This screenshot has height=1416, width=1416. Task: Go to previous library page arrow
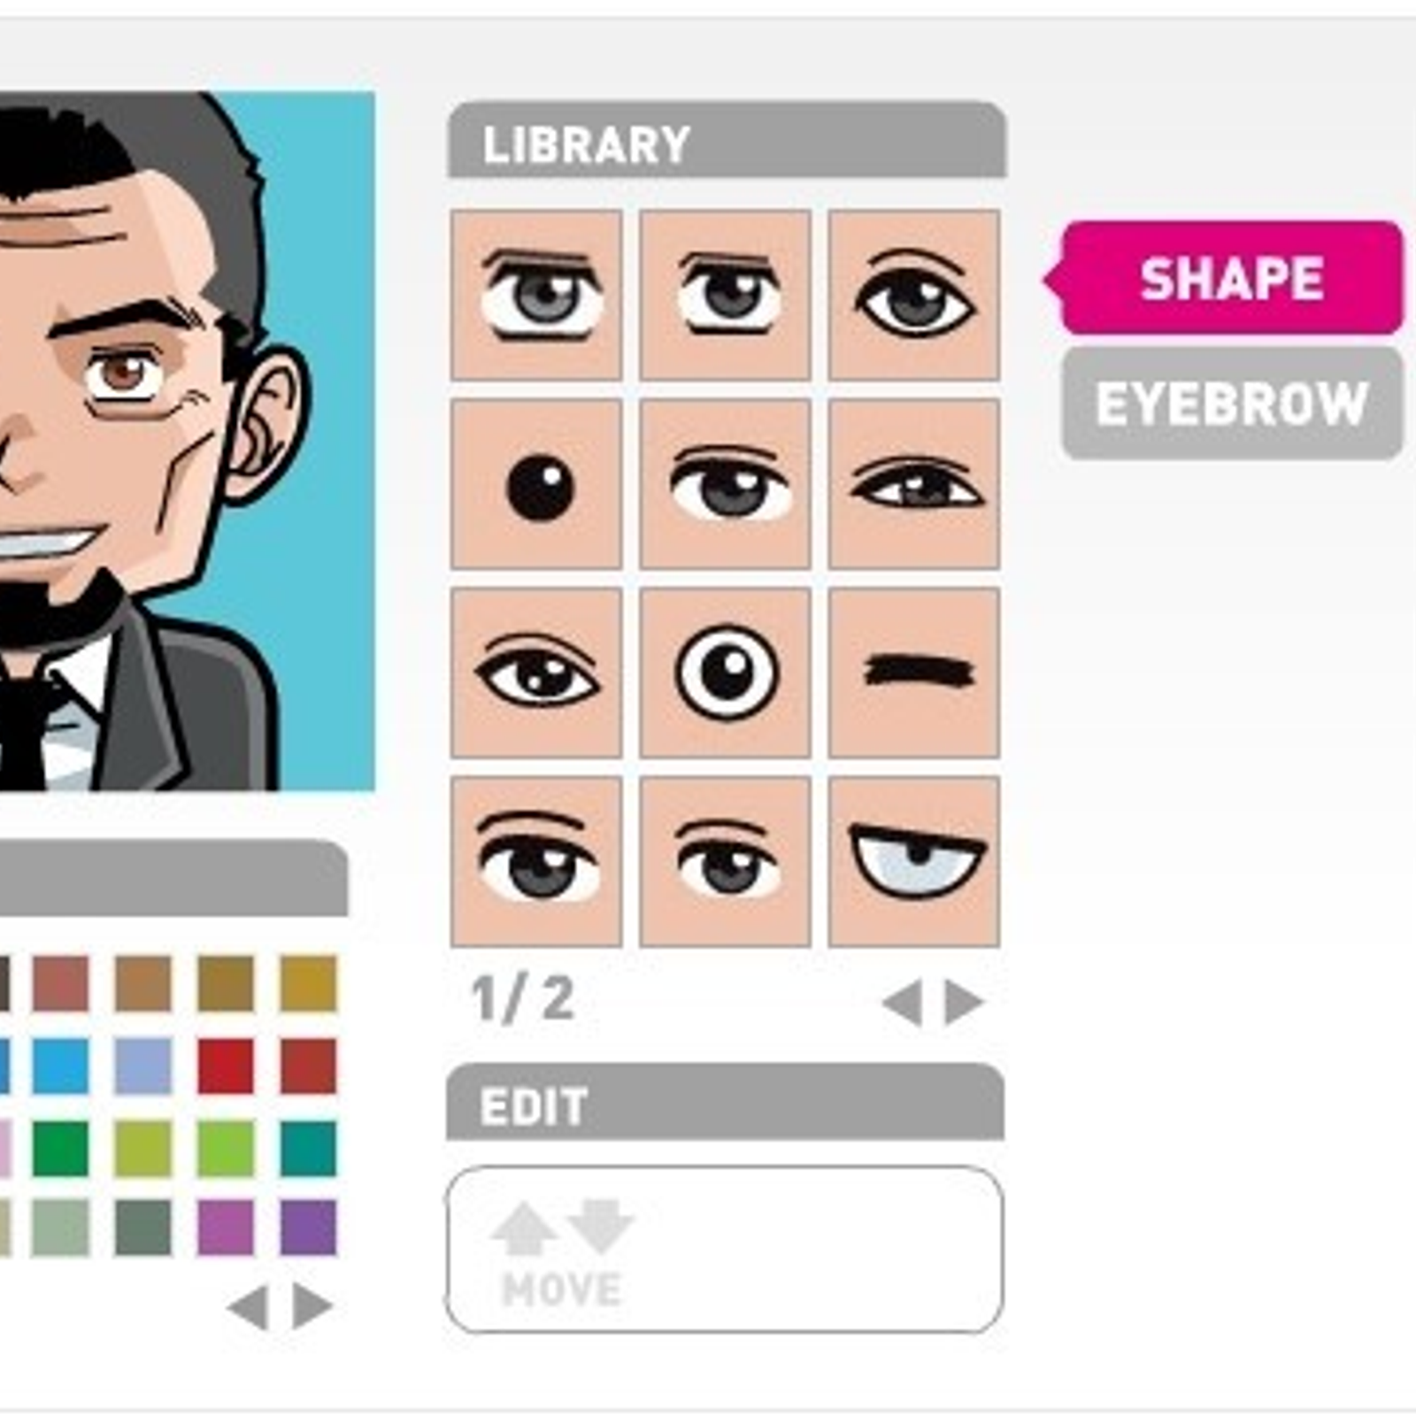click(x=903, y=1003)
